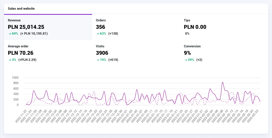Screen dimensions: 272x138
Task: Click the Sales and website heading
Action: coord(21,8)
